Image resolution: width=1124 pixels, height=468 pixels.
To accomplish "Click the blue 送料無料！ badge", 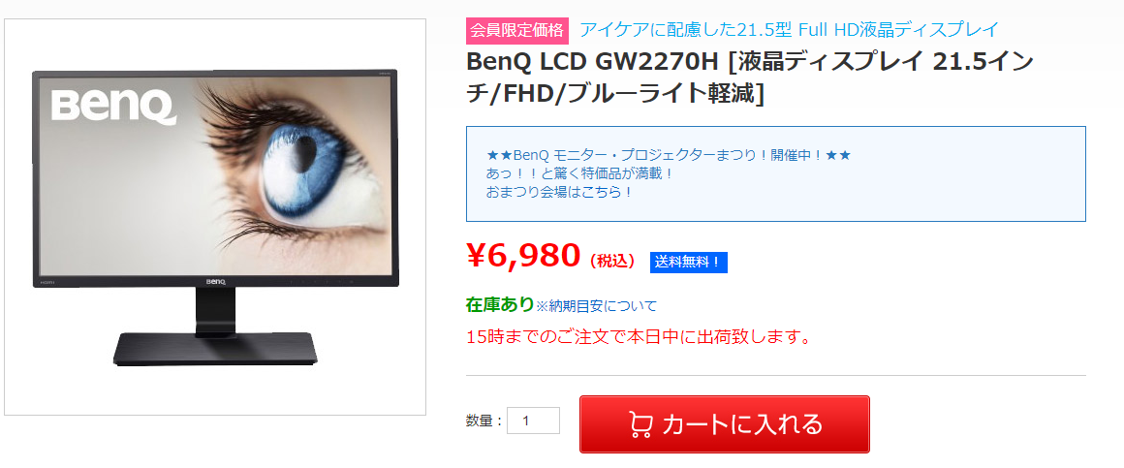I will [688, 263].
